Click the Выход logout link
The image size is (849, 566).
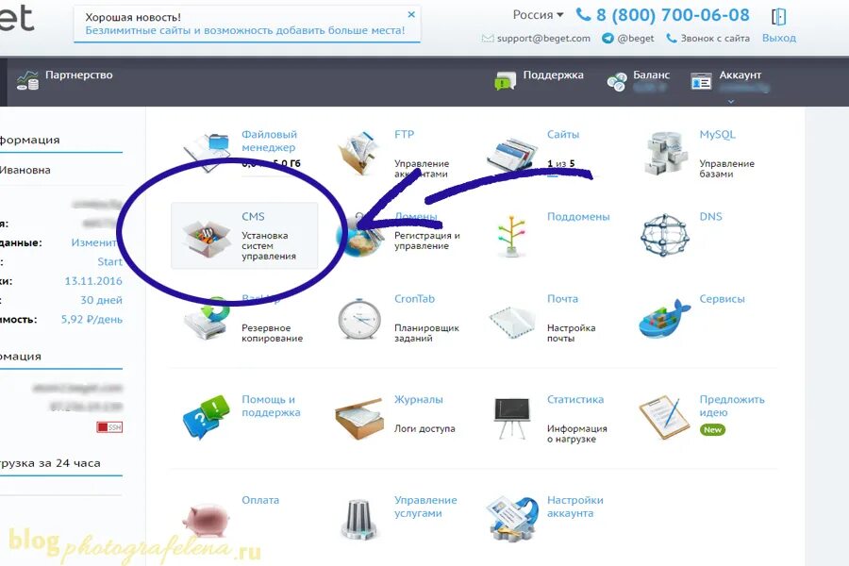click(778, 38)
